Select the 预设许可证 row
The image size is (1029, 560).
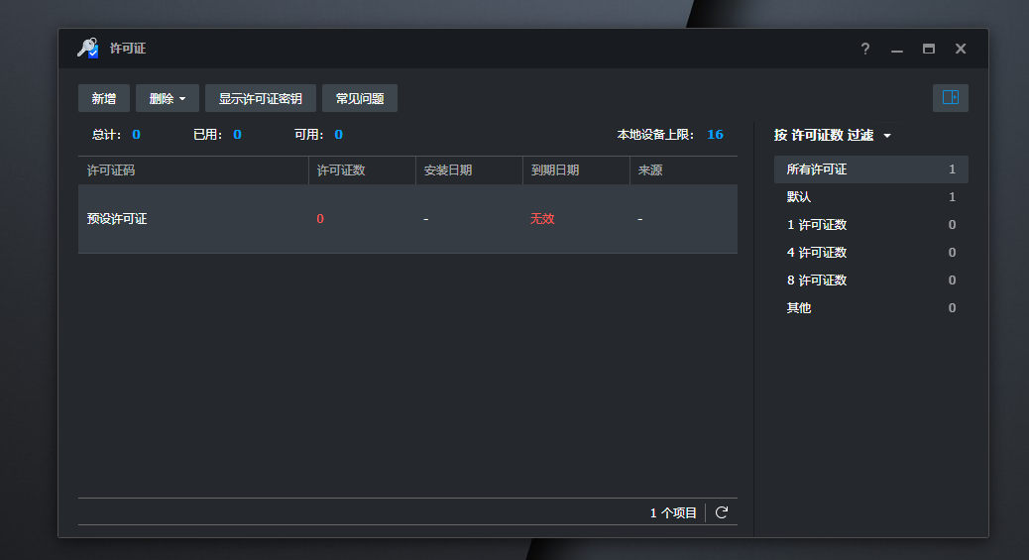pyautogui.click(x=407, y=219)
